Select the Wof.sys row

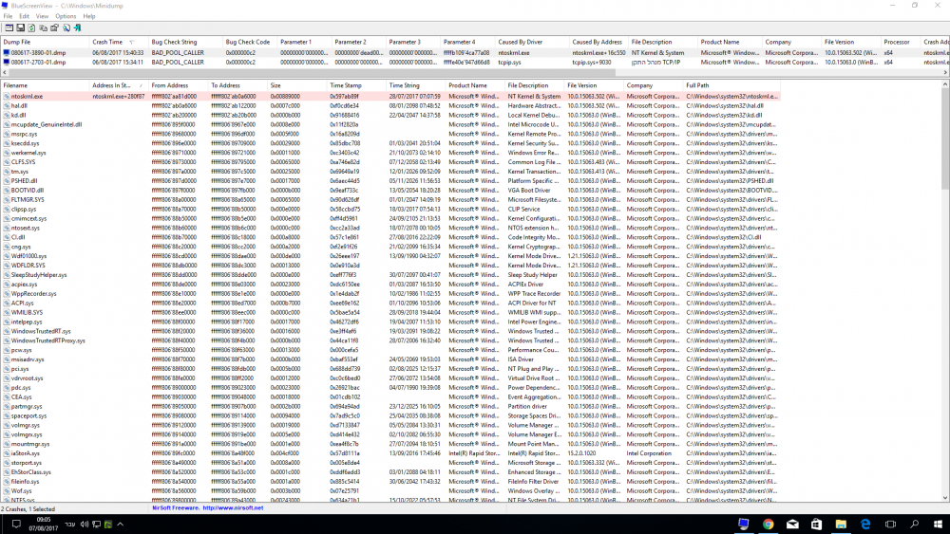coord(390,491)
